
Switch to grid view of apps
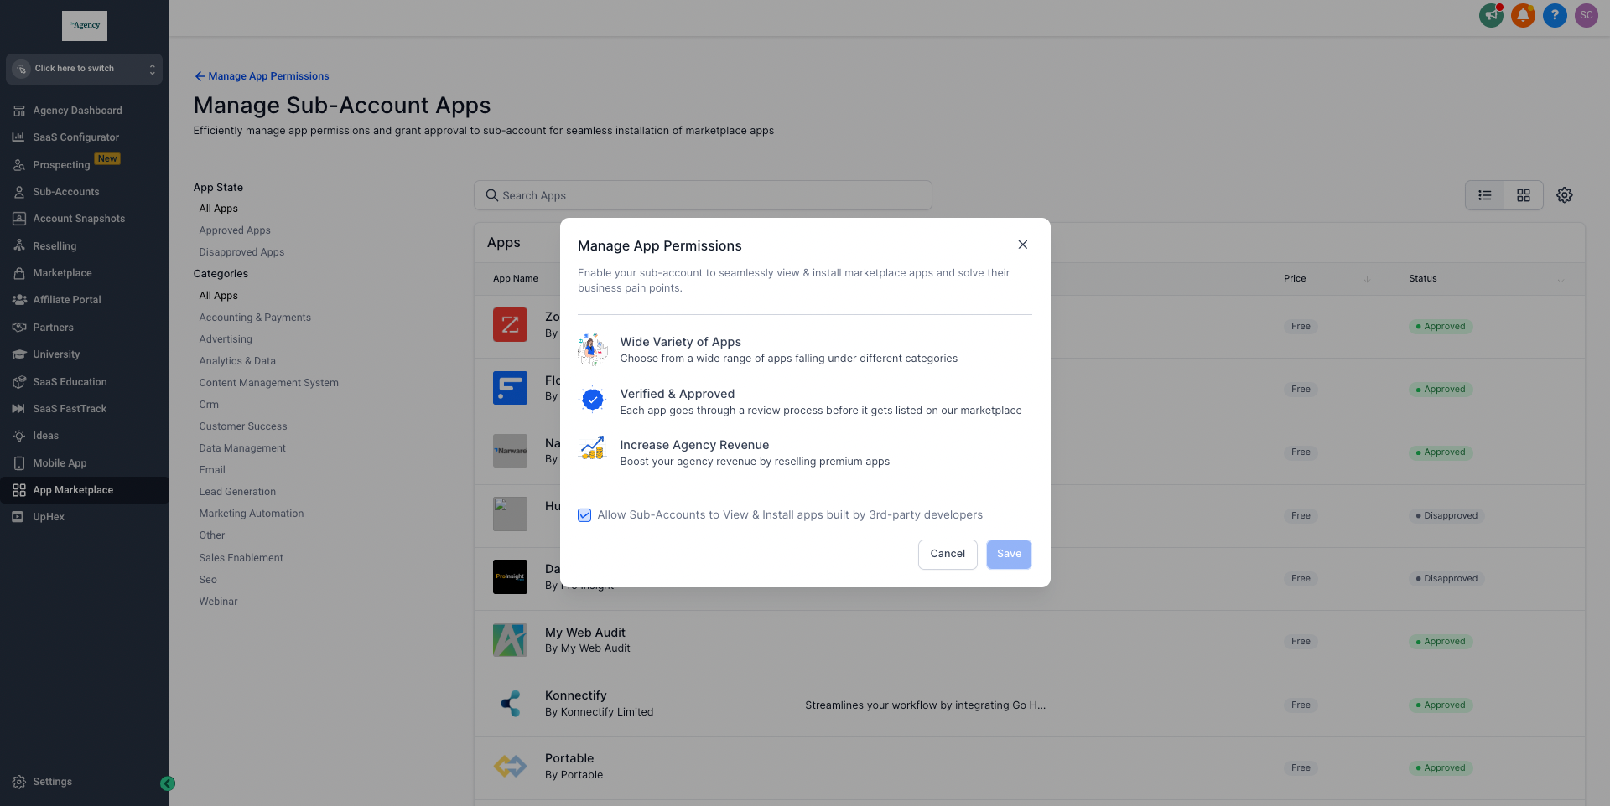(x=1524, y=195)
